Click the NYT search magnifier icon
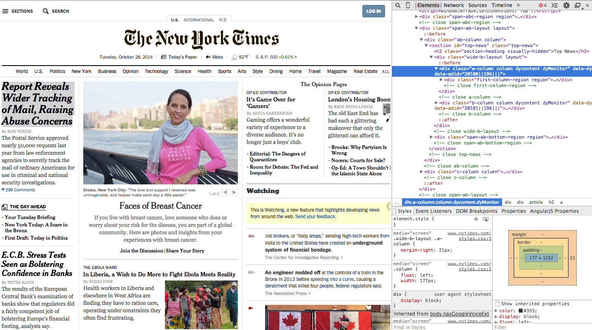Viewport: 592px width, 330px height. tap(46, 11)
